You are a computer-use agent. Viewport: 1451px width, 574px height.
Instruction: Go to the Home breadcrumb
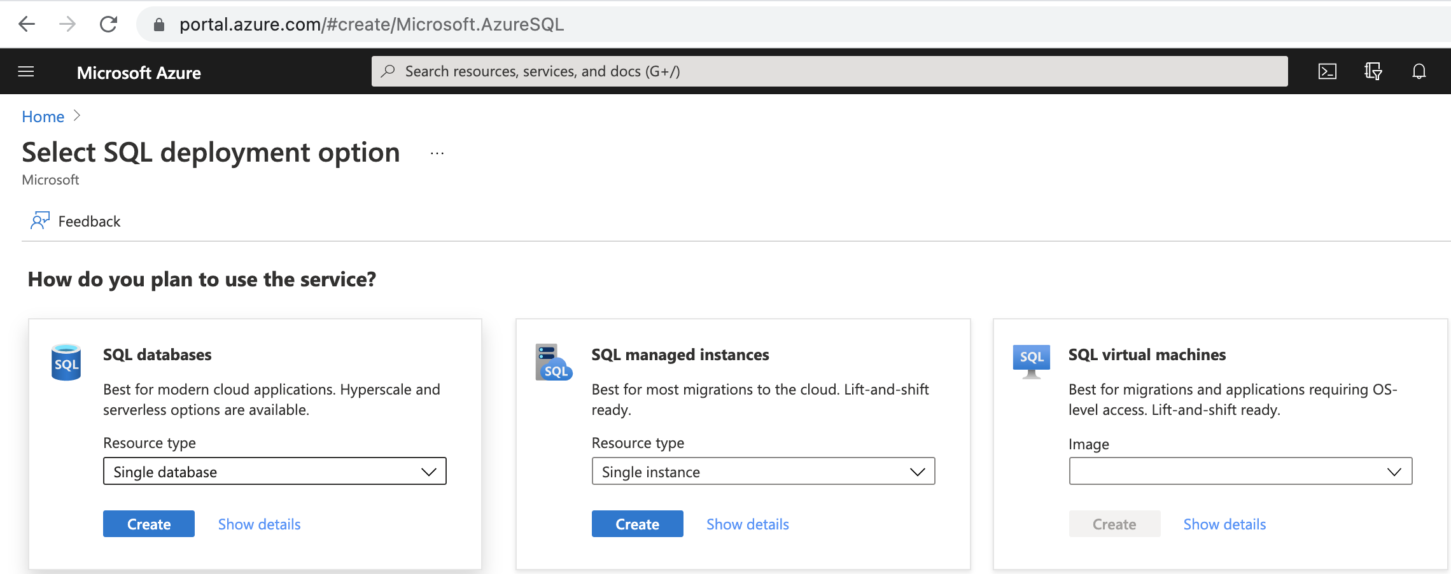[43, 116]
